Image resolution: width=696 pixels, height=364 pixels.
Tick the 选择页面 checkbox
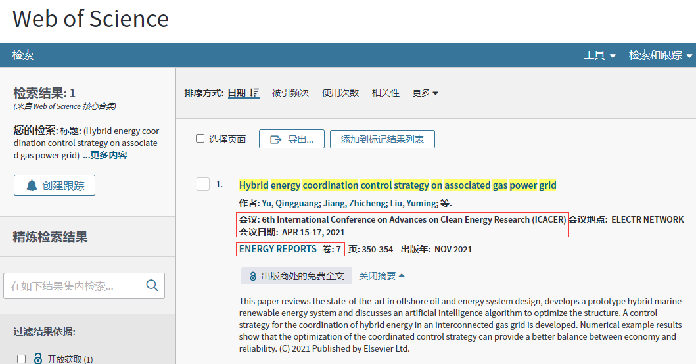200,139
